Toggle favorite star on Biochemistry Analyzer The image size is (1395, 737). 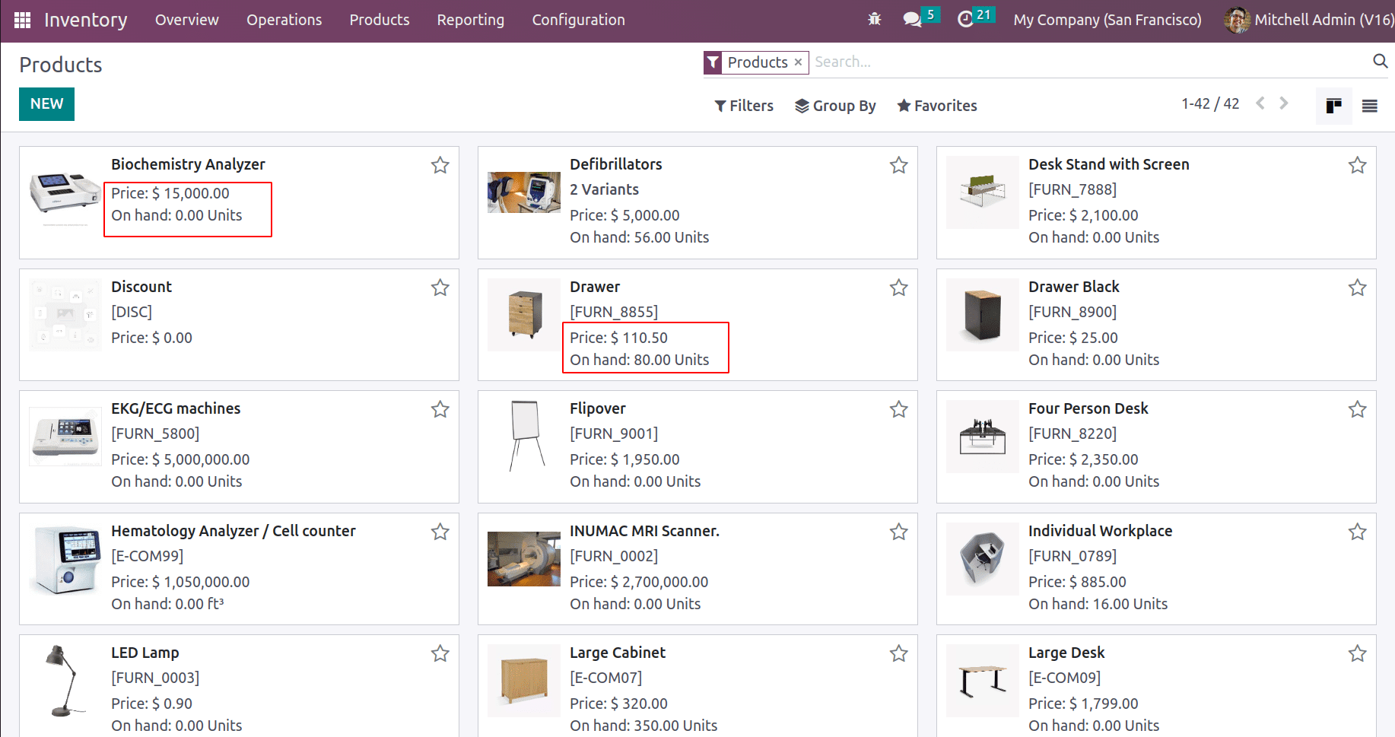(x=440, y=165)
